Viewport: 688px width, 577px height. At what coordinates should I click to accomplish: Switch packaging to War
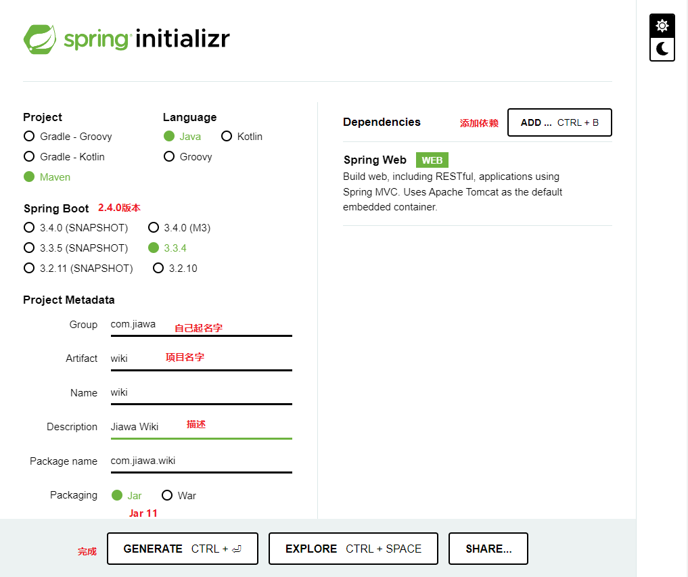click(167, 495)
